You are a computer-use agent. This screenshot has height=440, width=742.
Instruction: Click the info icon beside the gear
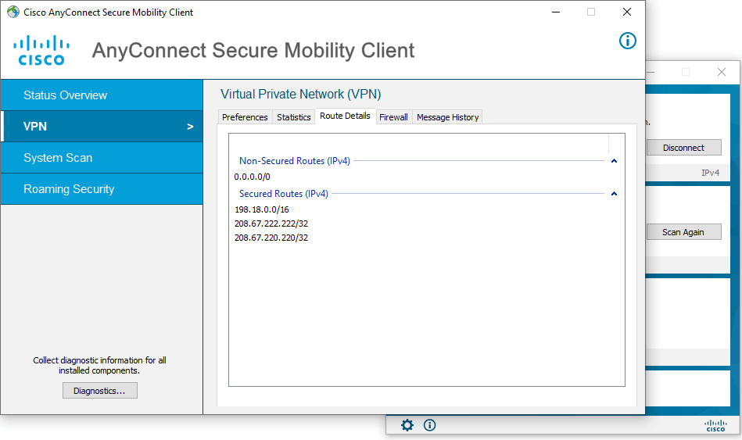pyautogui.click(x=429, y=425)
